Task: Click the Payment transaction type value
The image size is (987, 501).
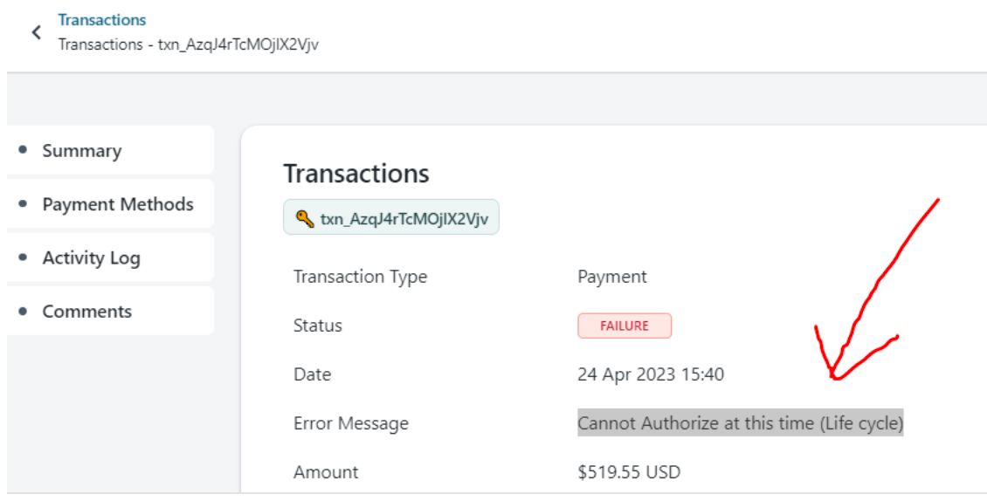Action: (x=612, y=277)
